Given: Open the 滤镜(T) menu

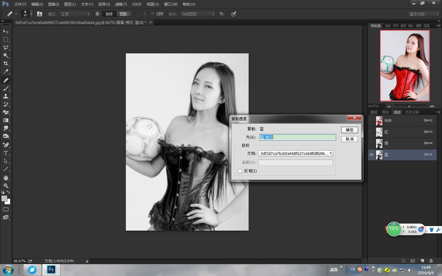Looking at the screenshot, I should [121, 4].
